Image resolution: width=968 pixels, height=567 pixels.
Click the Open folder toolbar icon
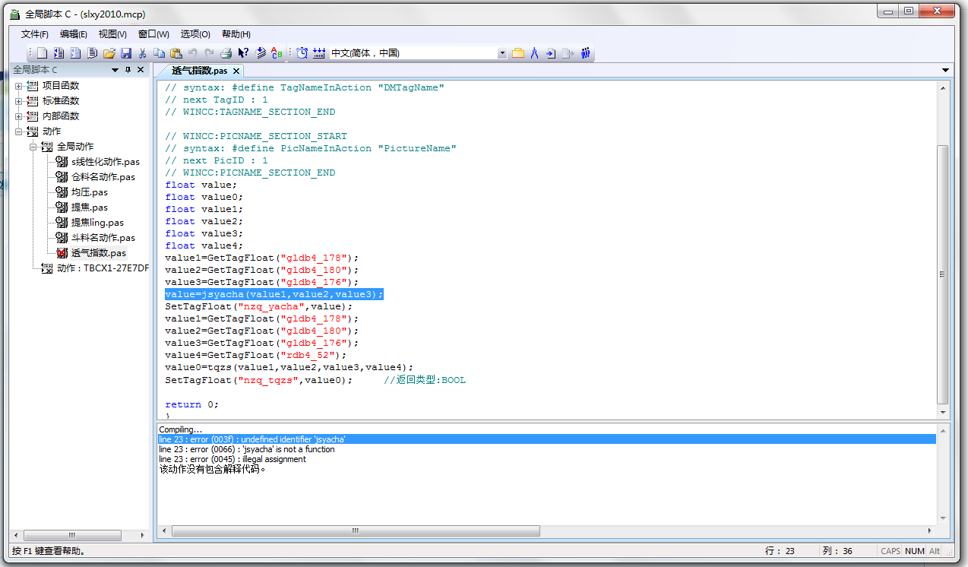[109, 53]
